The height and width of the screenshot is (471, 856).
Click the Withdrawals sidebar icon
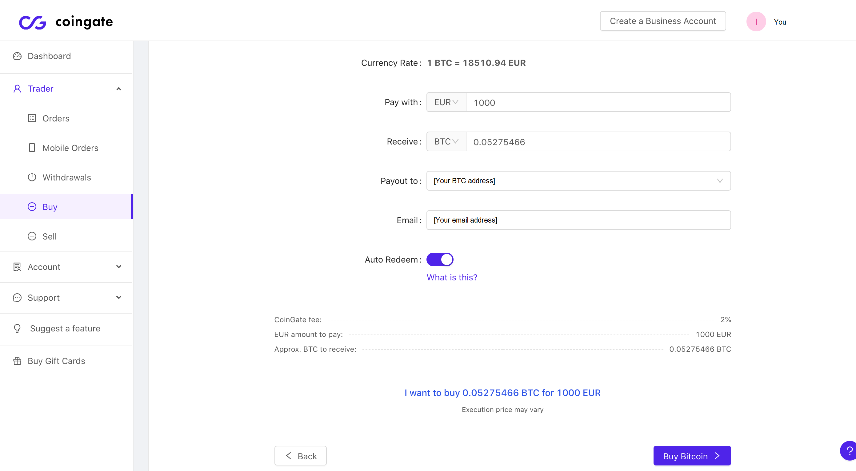click(32, 177)
